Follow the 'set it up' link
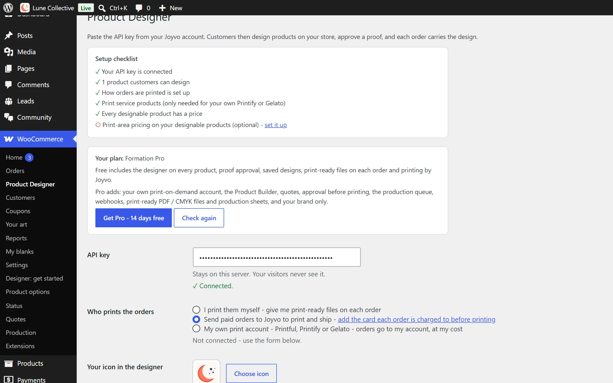Viewport: 613px width, 383px height. (276, 125)
